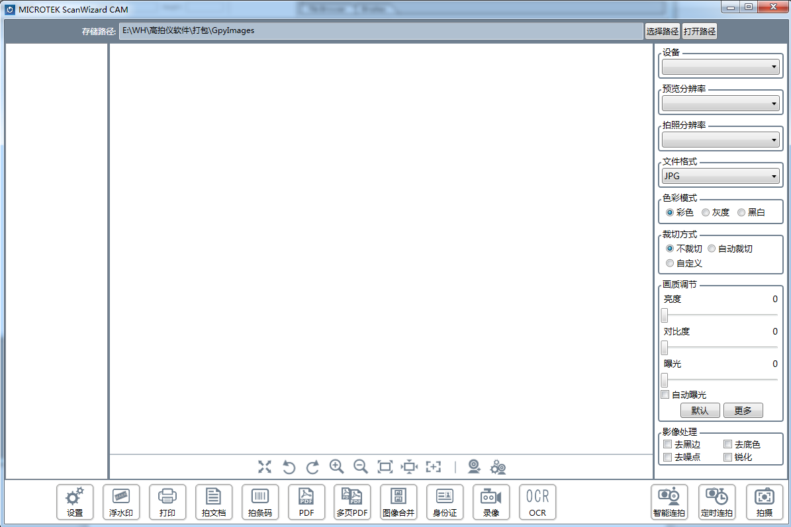The width and height of the screenshot is (791, 527).
Task: Start 录像 video recording
Action: [491, 502]
